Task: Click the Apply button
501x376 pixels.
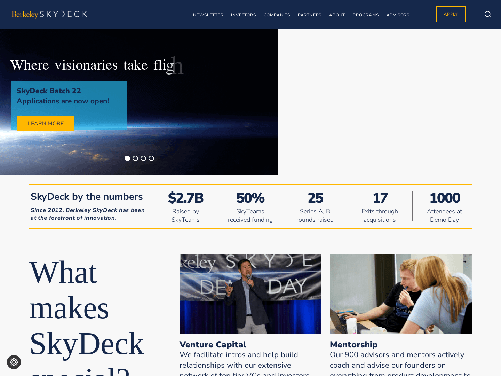Action: [x=451, y=14]
